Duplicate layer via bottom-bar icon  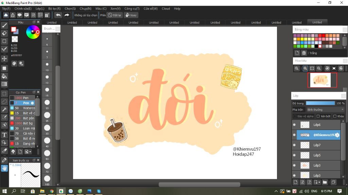333,182
